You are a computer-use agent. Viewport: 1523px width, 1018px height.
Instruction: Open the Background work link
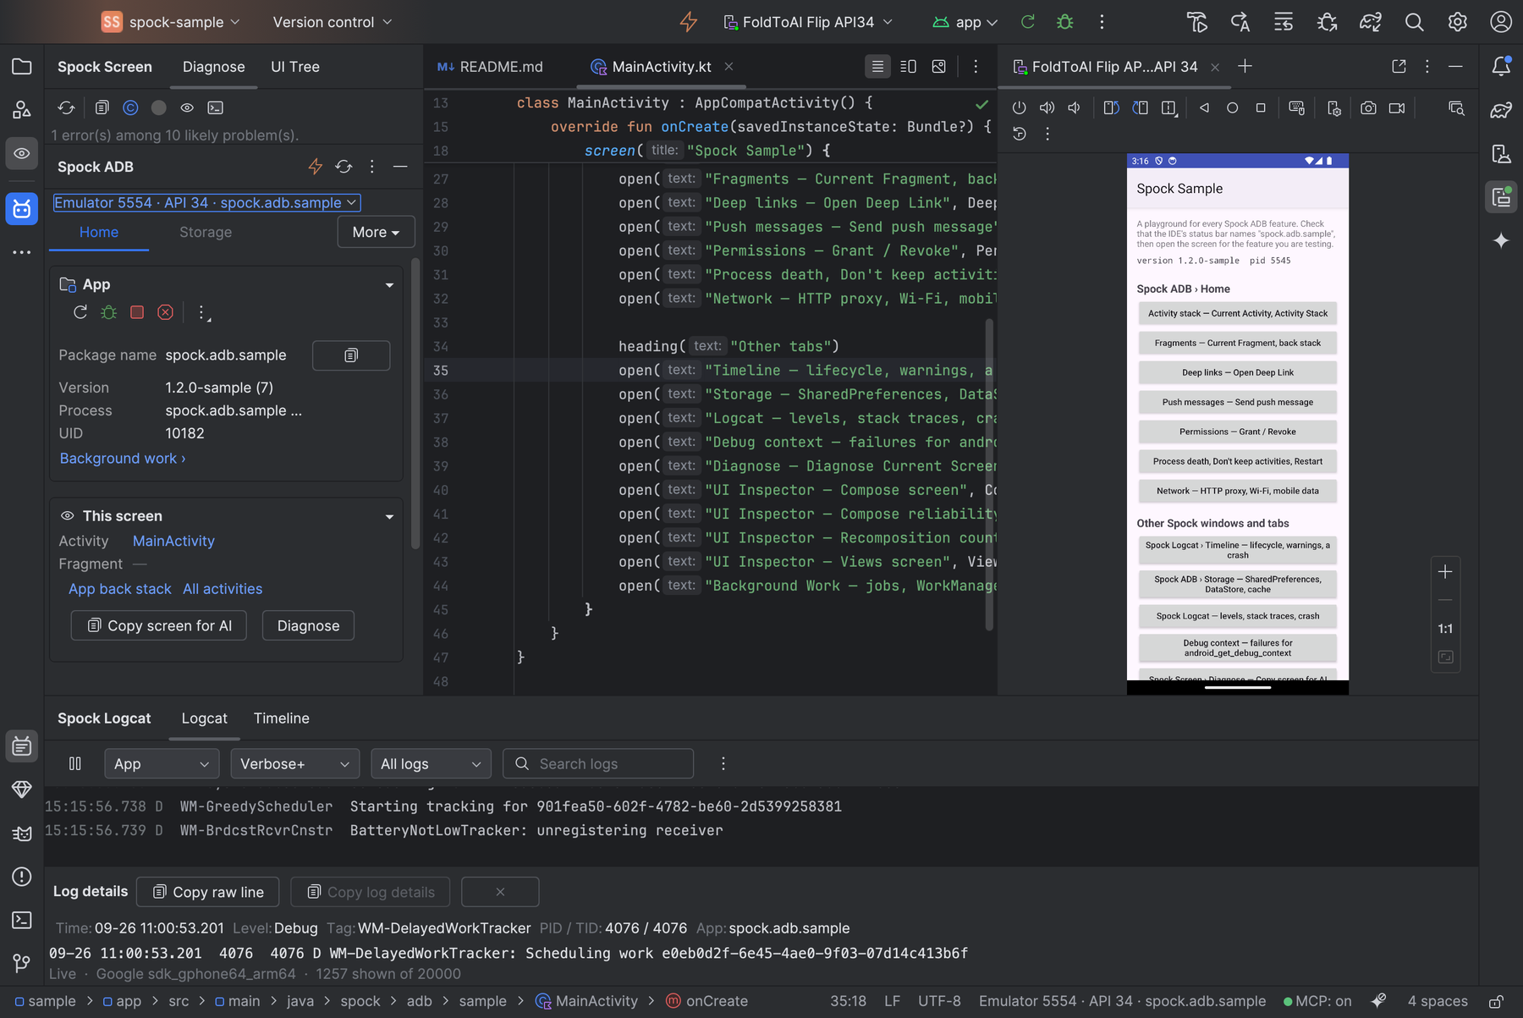123,458
